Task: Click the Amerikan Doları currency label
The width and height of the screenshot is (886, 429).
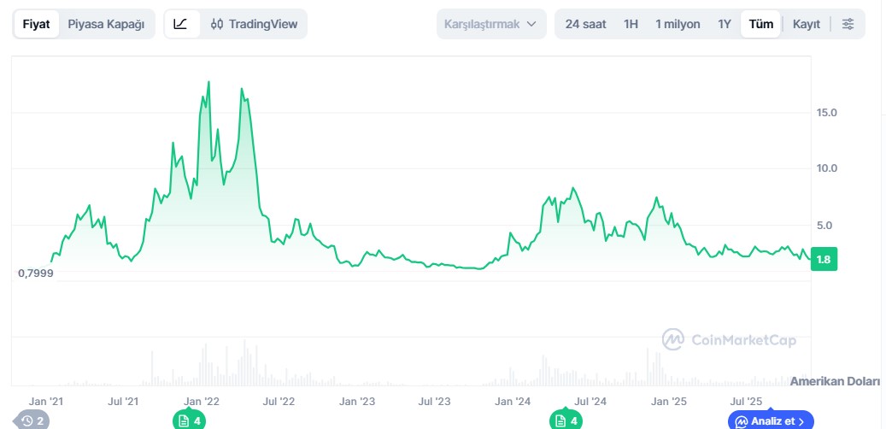Action: pos(834,381)
